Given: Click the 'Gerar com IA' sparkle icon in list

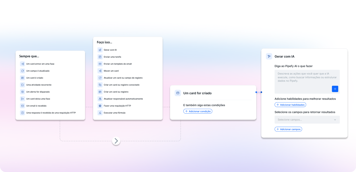Looking at the screenshot, I should [x=100, y=50].
